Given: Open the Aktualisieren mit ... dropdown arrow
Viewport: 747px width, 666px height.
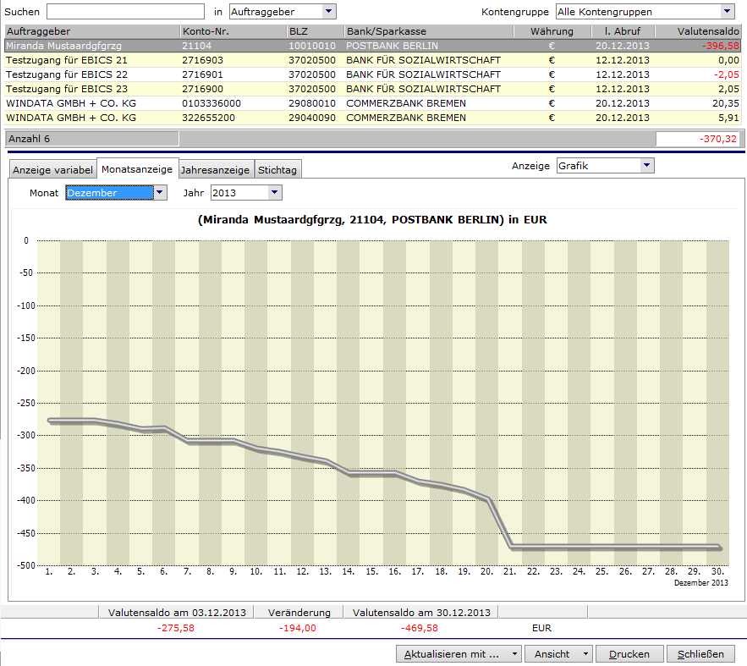Looking at the screenshot, I should tap(514, 654).
